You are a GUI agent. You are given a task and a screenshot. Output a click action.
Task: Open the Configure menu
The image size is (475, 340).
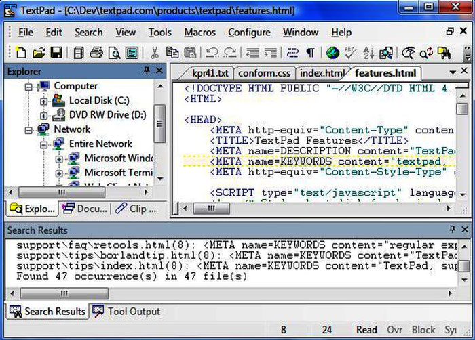249,32
